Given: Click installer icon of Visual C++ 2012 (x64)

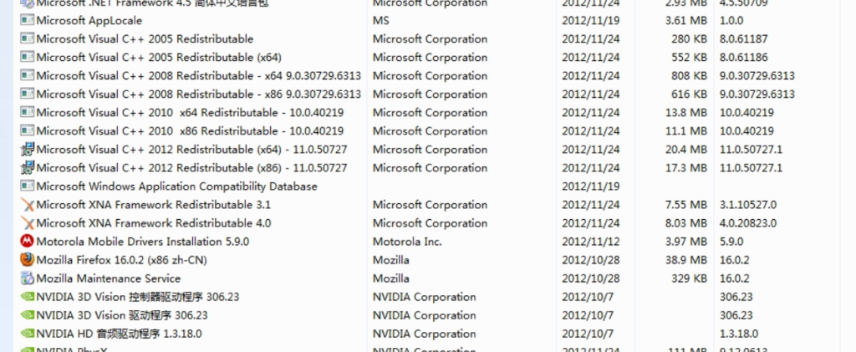Looking at the screenshot, I should (x=27, y=149).
